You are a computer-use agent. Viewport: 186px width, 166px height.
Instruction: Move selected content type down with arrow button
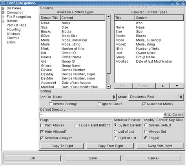point(177,86)
